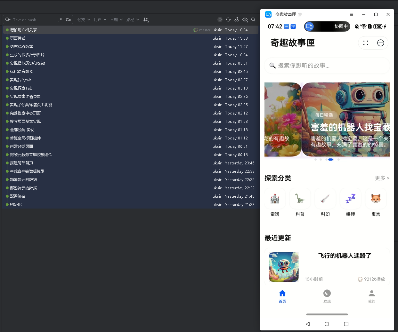Click the 更多 > link
Screen dimensions: 398x332
tap(382, 178)
